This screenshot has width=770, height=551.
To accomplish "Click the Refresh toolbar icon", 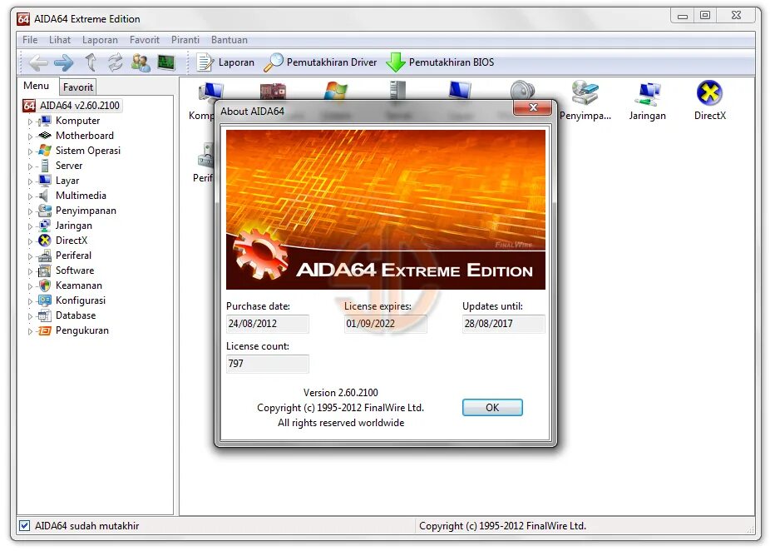I will (116, 62).
